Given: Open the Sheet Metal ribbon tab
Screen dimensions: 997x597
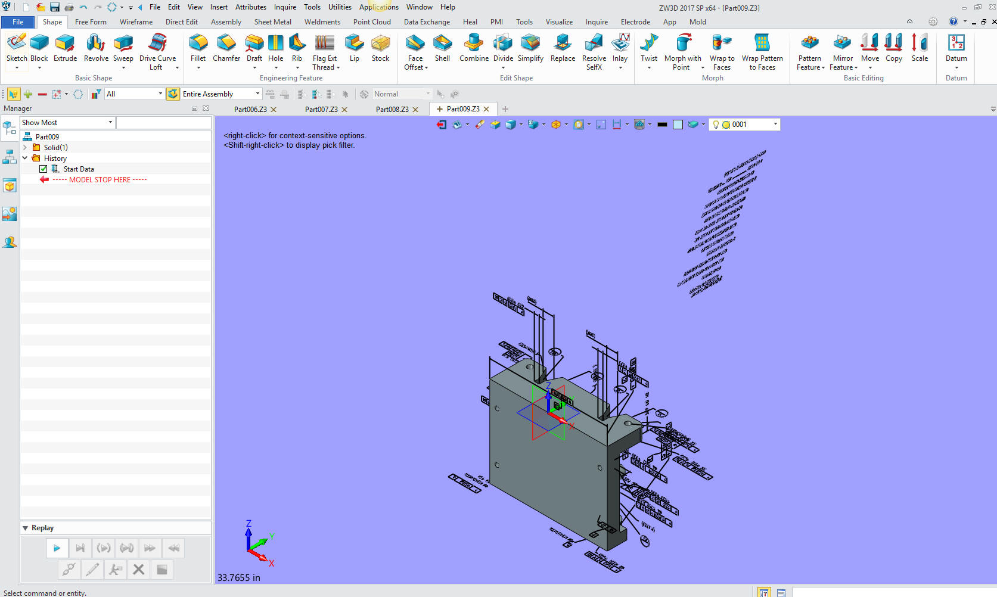Looking at the screenshot, I should [272, 22].
